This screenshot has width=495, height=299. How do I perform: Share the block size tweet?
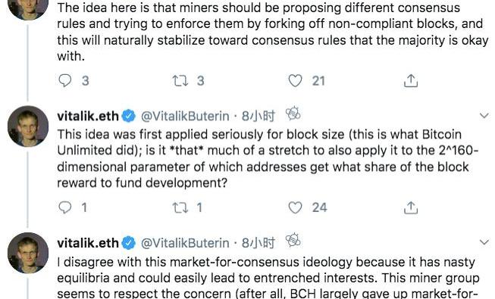pyautogui.click(x=411, y=207)
